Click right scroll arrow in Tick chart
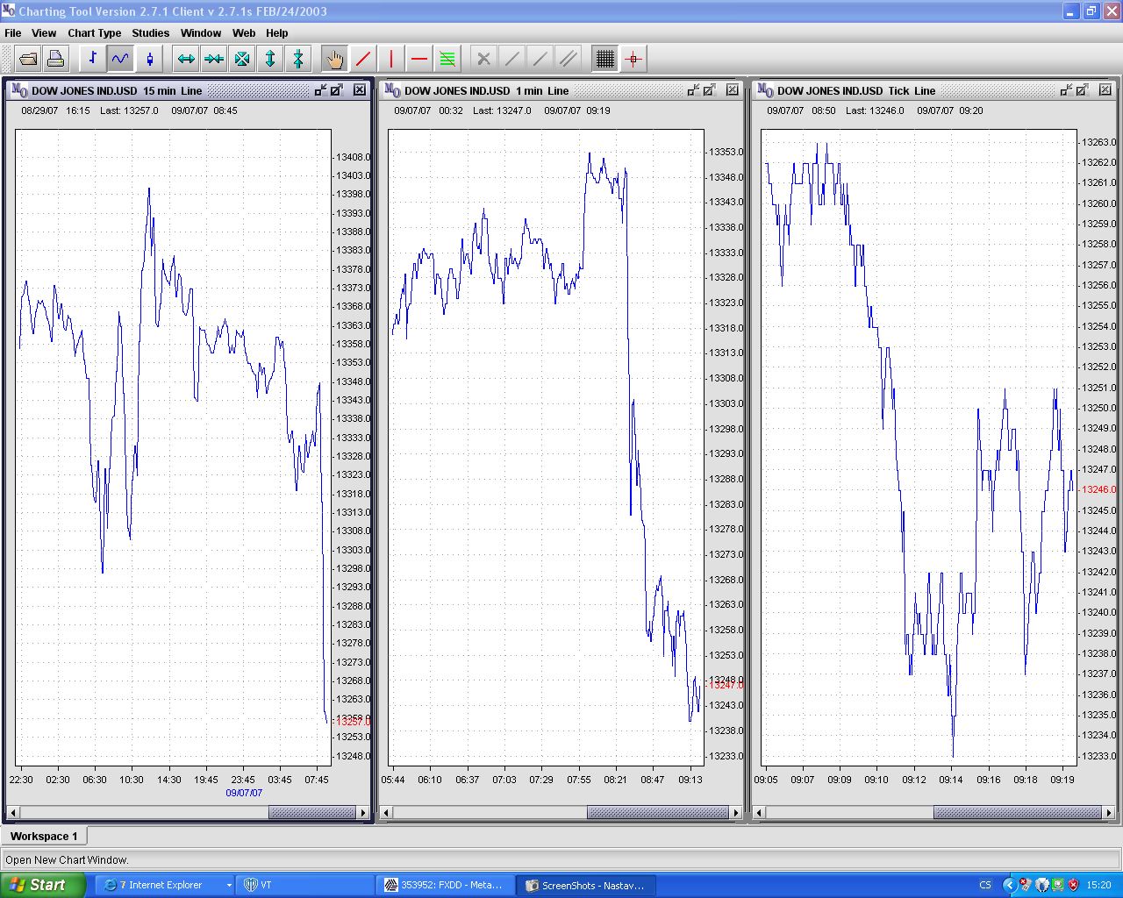This screenshot has height=898, width=1123. pyautogui.click(x=1109, y=813)
